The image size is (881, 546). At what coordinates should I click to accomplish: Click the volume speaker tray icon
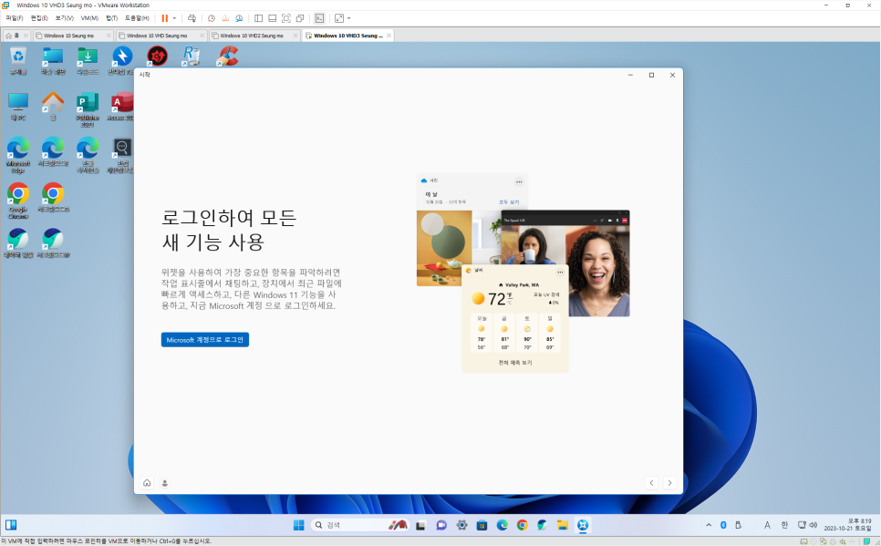click(x=813, y=525)
